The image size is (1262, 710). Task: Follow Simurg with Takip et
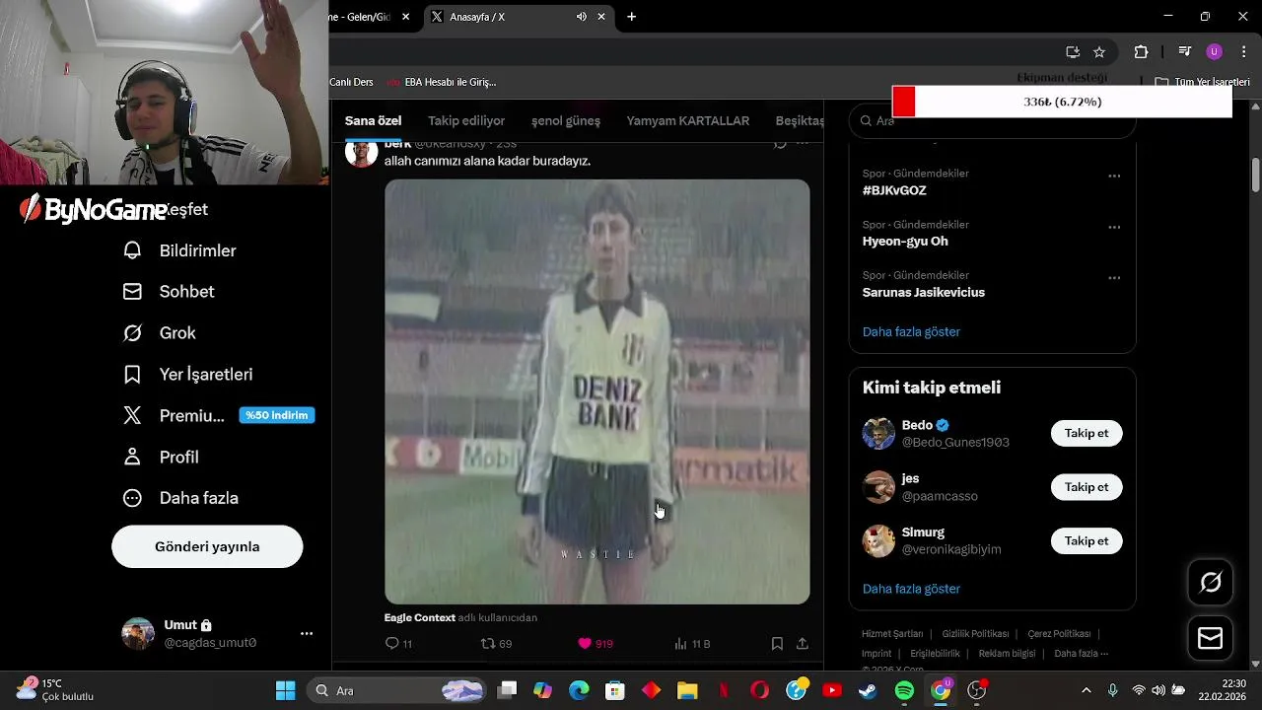pos(1087,540)
